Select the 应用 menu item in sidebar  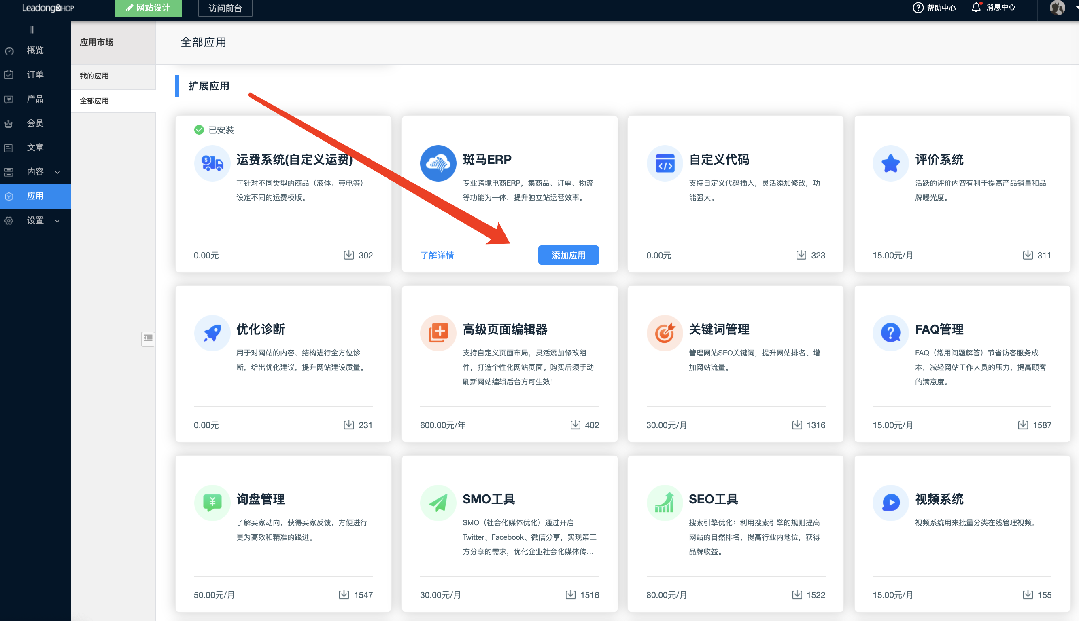[x=36, y=196]
